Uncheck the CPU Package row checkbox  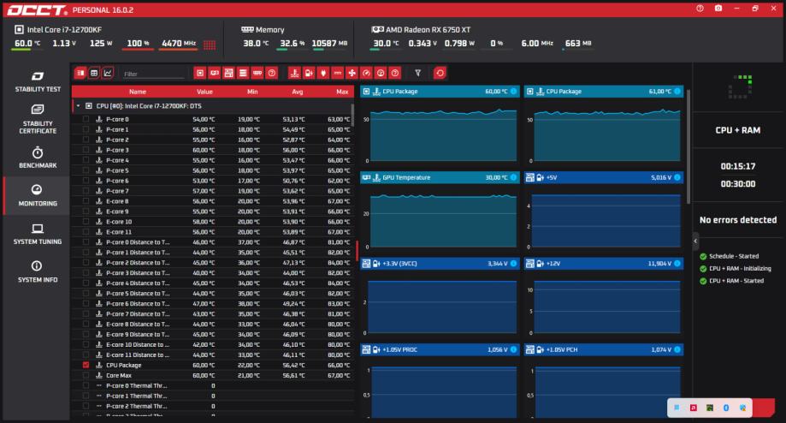[86, 365]
